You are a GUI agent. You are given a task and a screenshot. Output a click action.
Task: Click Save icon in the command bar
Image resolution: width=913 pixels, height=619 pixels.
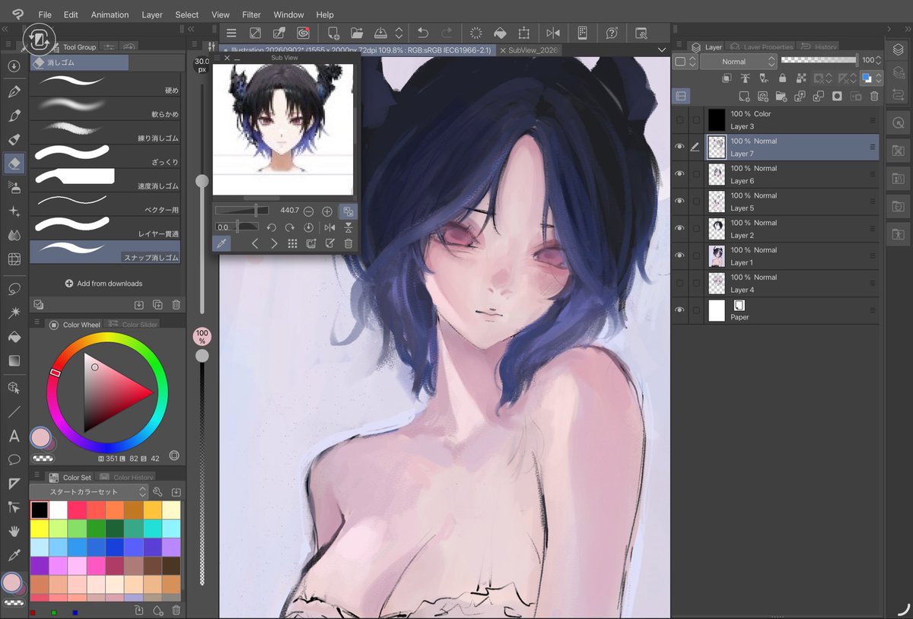380,33
